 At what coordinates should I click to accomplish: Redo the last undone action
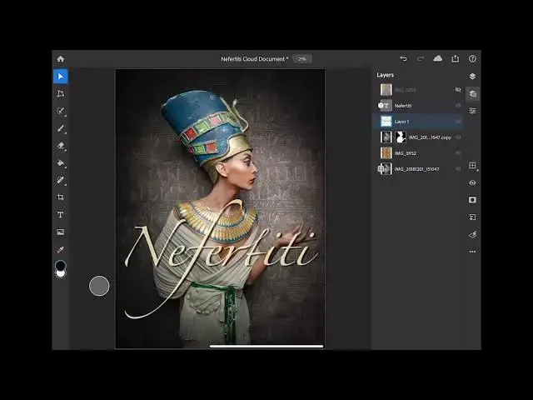[421, 59]
